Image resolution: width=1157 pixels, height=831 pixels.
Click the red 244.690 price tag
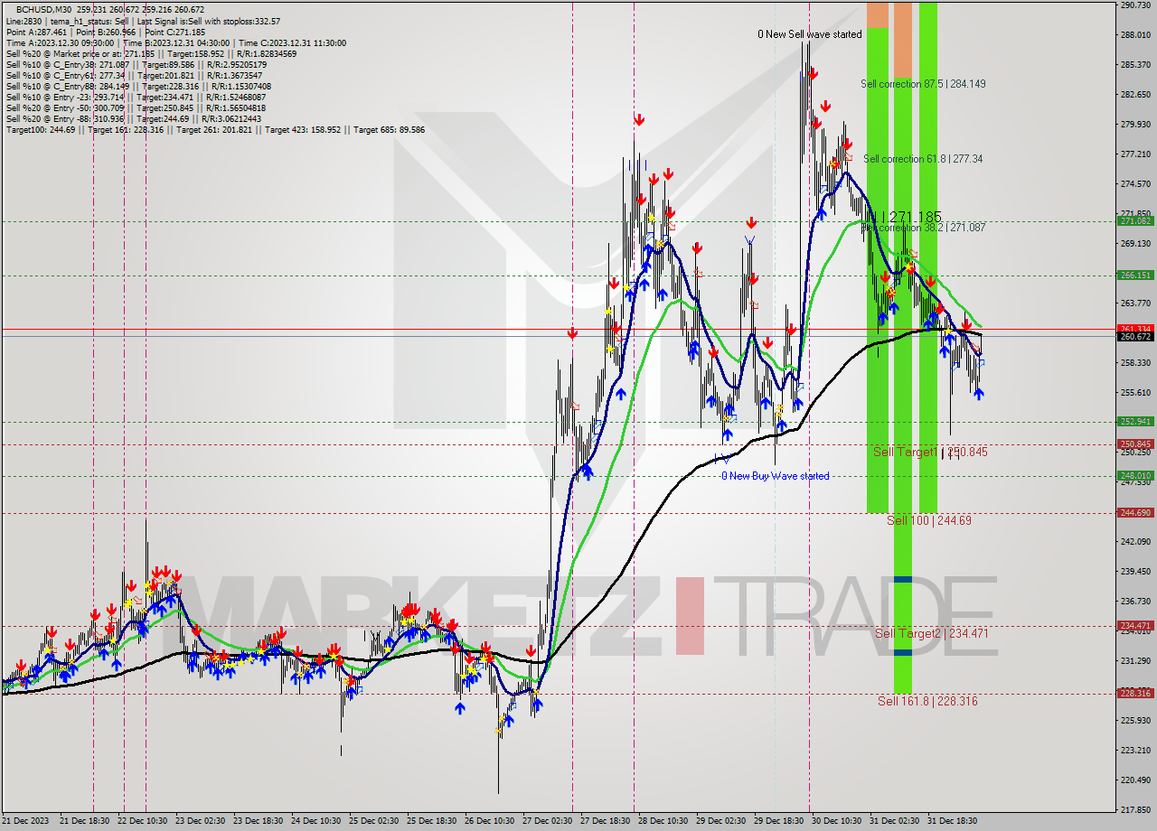pyautogui.click(x=1135, y=512)
